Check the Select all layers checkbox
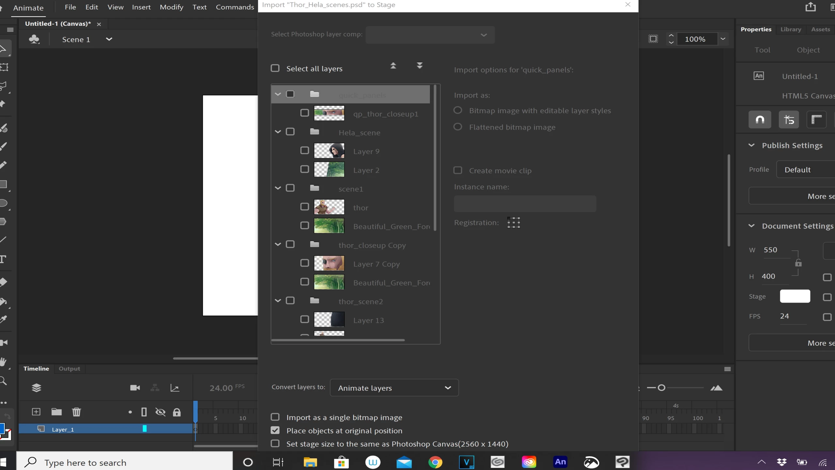 pyautogui.click(x=275, y=68)
